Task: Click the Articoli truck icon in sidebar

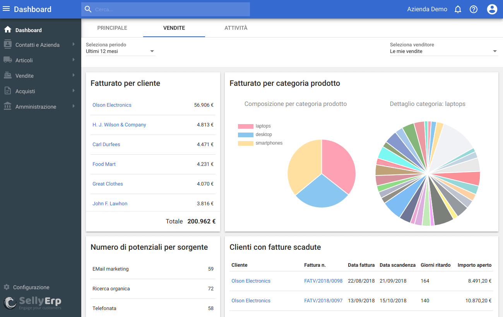Action: click(8, 60)
